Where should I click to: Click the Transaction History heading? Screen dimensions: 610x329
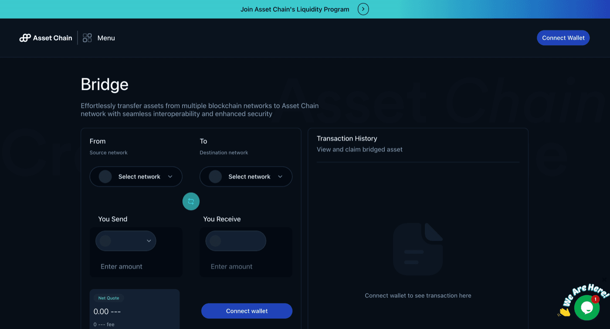click(347, 138)
